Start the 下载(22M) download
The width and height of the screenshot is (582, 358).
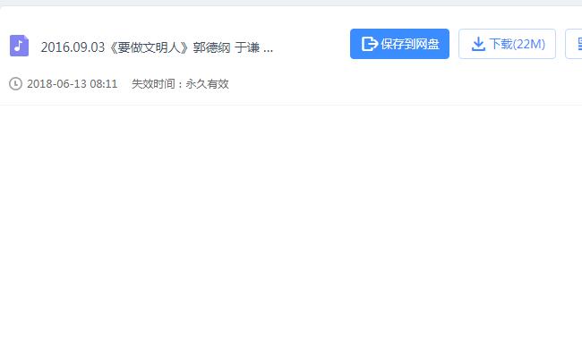507,44
